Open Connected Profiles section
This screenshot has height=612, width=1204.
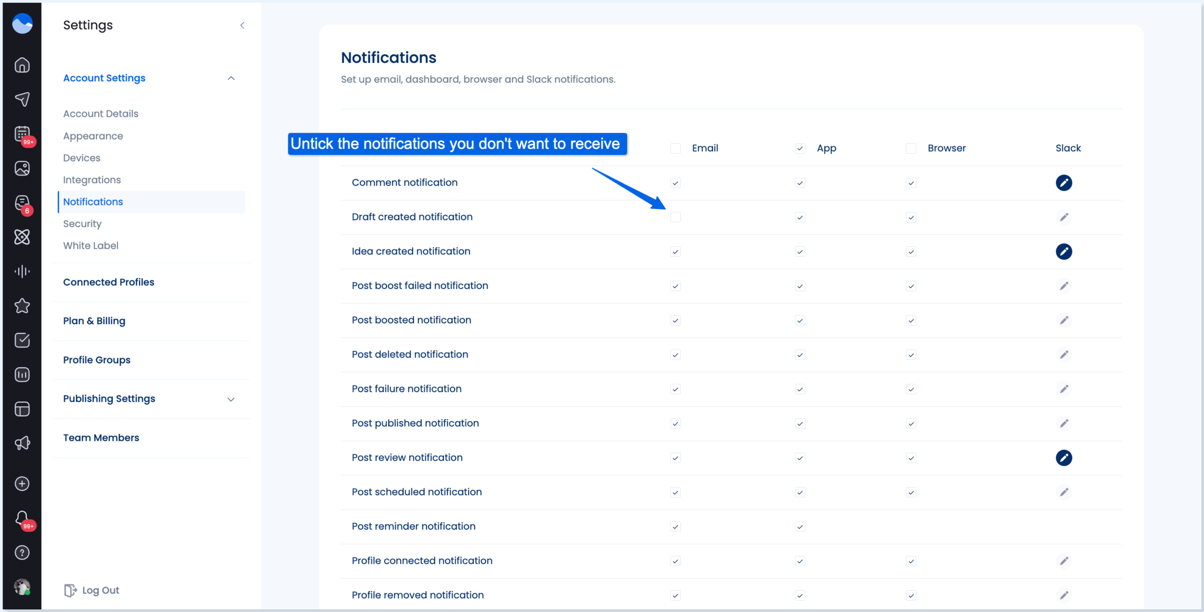pyautogui.click(x=108, y=282)
